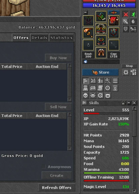
Task: Click the logout exit door icon
Action: (133, 72)
